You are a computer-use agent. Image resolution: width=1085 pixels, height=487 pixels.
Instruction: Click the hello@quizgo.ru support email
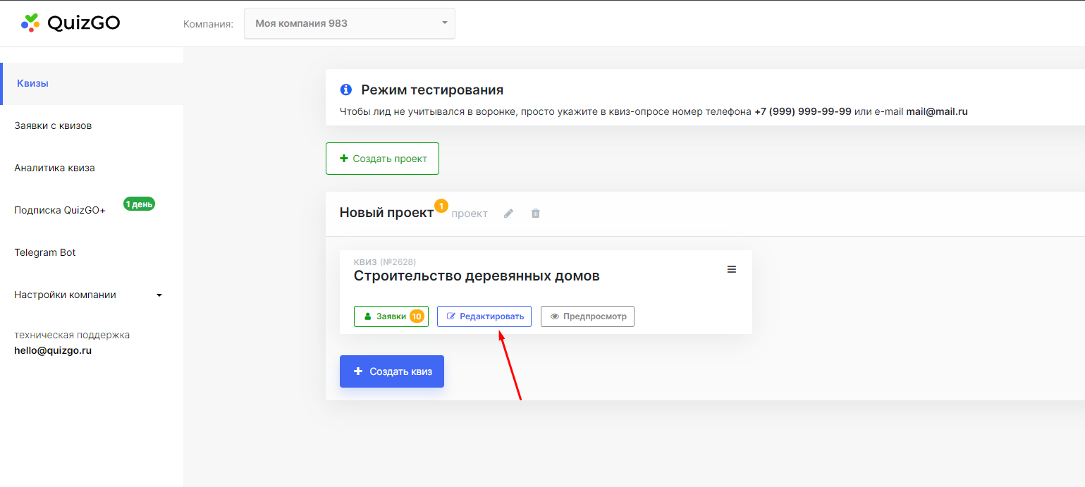53,350
